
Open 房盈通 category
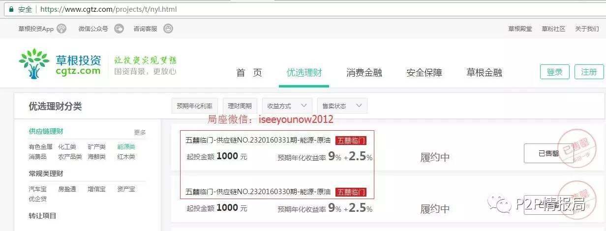pyautogui.click(x=67, y=189)
